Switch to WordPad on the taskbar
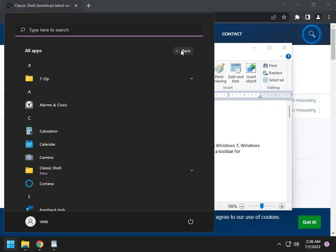This screenshot has height=252, width=336. tap(54, 244)
